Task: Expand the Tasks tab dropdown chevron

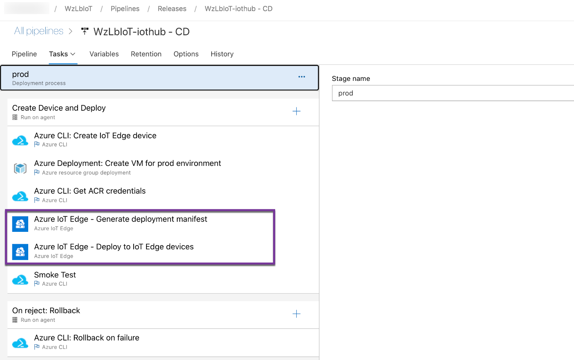Action: (73, 54)
